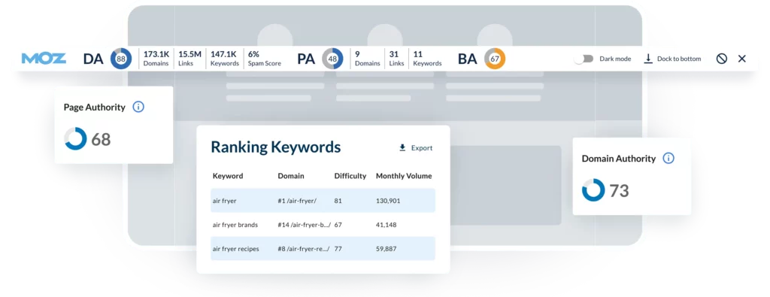Click the PA 48 score ring
770x297 pixels.
click(x=332, y=59)
